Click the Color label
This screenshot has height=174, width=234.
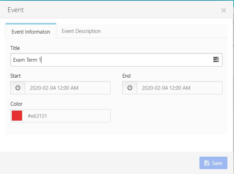16,104
